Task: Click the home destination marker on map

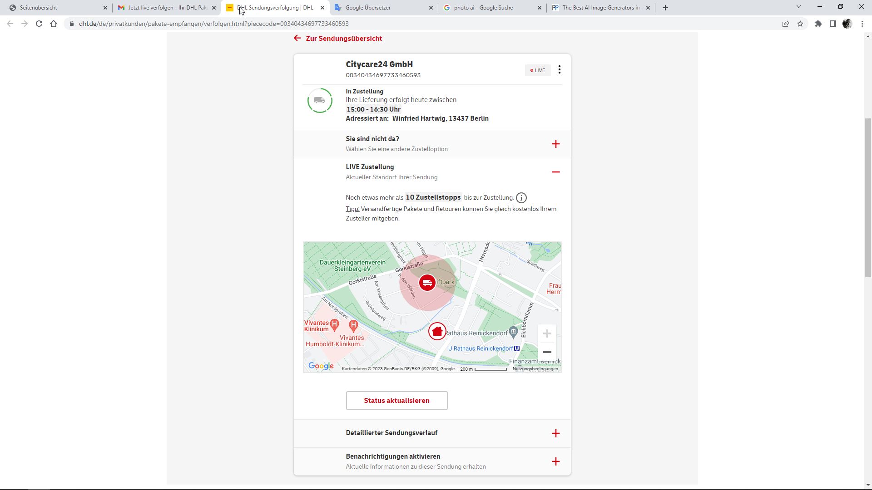Action: [x=437, y=332]
